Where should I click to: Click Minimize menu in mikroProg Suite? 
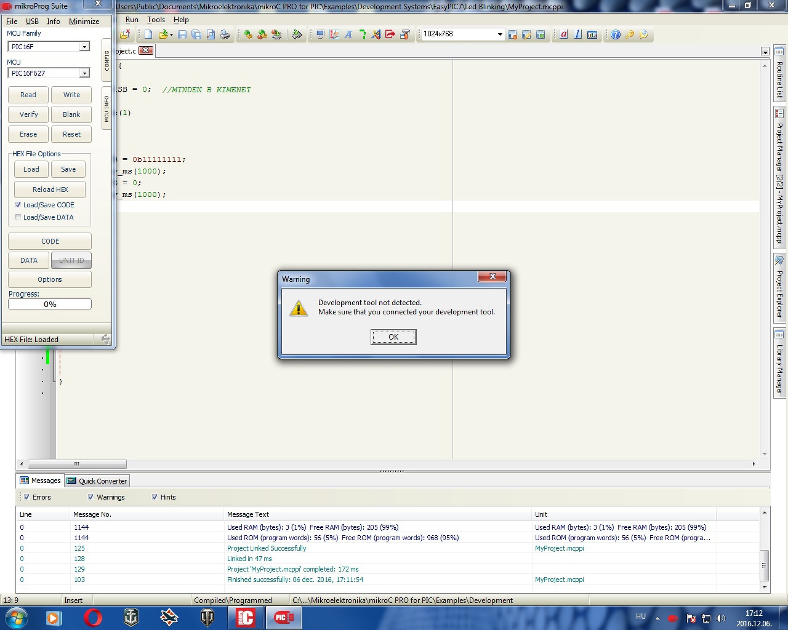click(x=84, y=21)
